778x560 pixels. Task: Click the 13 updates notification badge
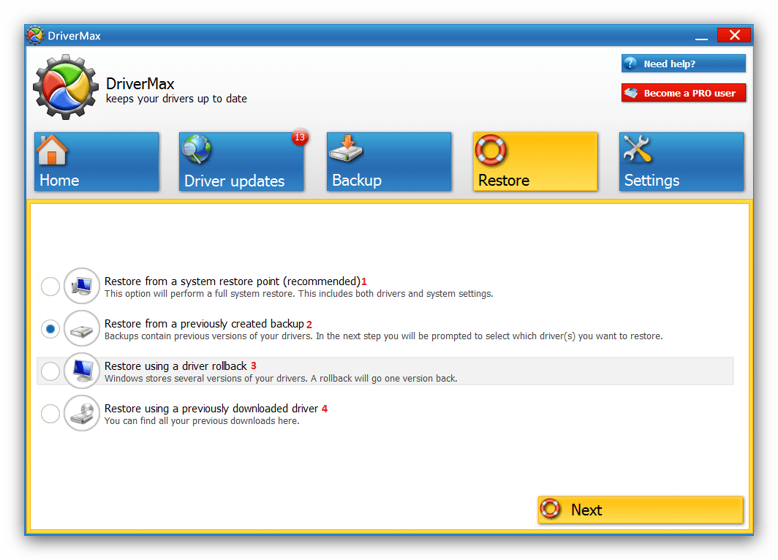[300, 137]
